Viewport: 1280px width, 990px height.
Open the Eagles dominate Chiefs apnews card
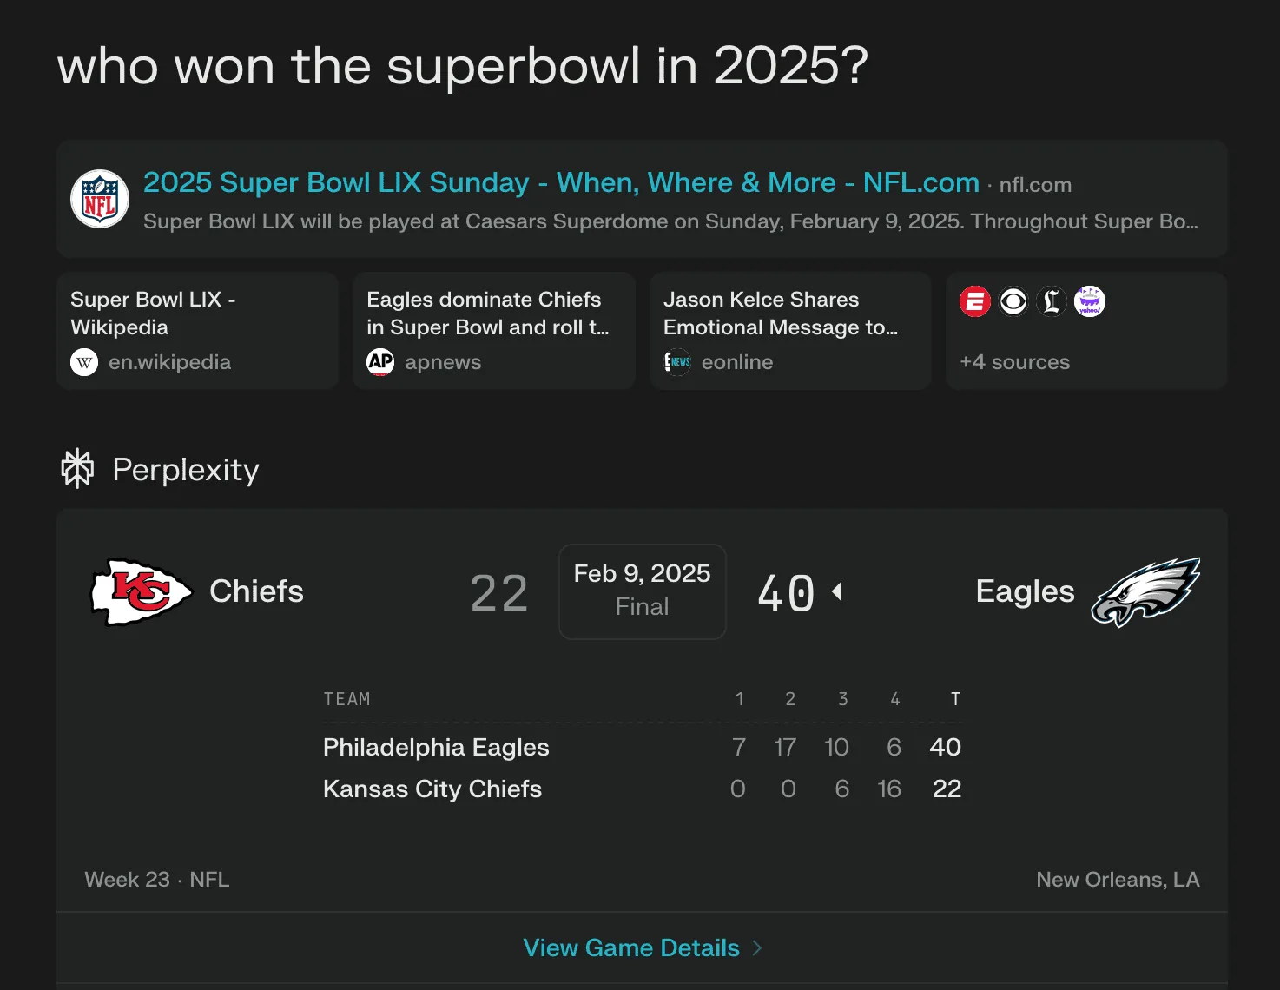493,331
